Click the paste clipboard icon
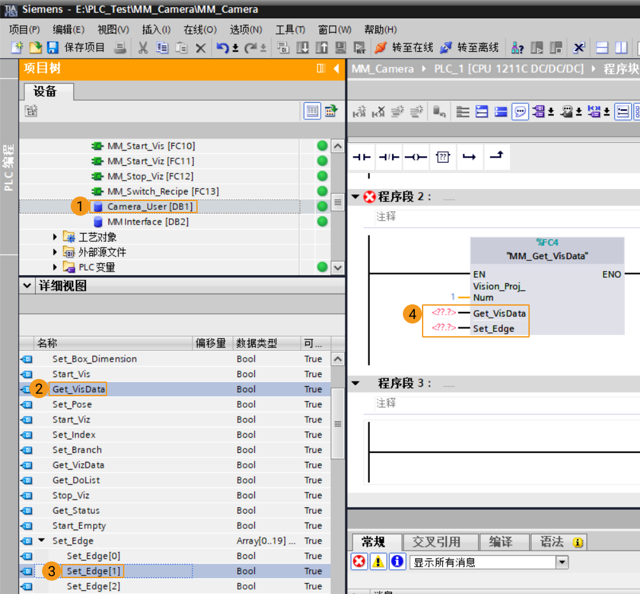The image size is (640, 594). [181, 48]
